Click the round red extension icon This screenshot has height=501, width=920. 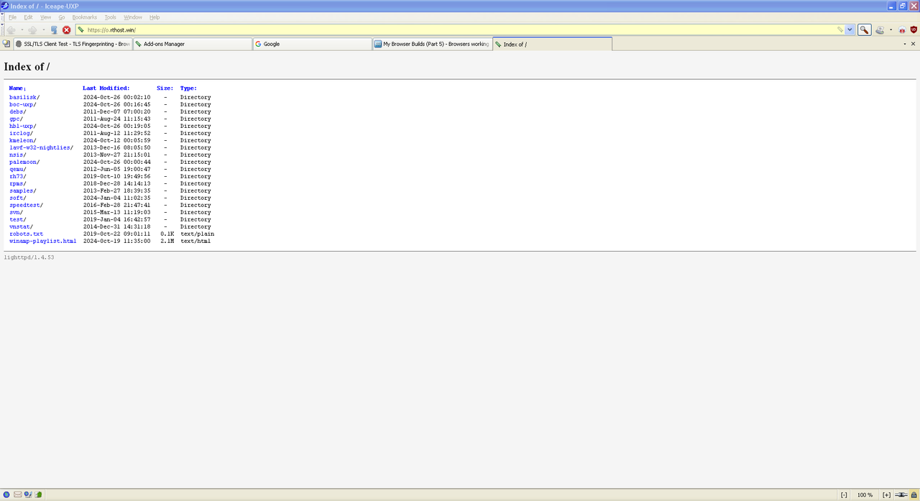tap(903, 30)
